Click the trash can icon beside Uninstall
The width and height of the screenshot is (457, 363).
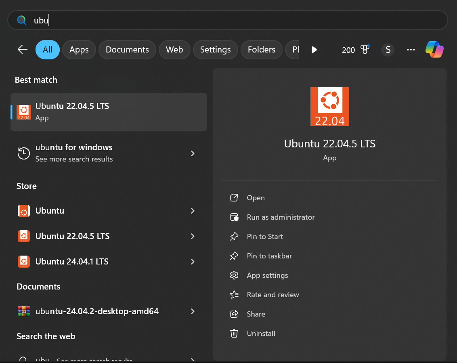click(x=234, y=333)
